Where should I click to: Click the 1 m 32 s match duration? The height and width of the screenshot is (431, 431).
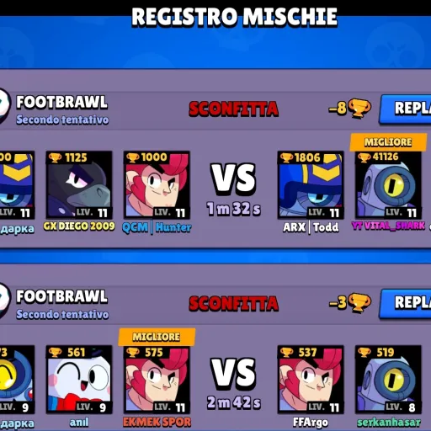[234, 209]
